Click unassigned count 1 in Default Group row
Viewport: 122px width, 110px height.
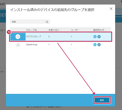[x=49, y=45]
